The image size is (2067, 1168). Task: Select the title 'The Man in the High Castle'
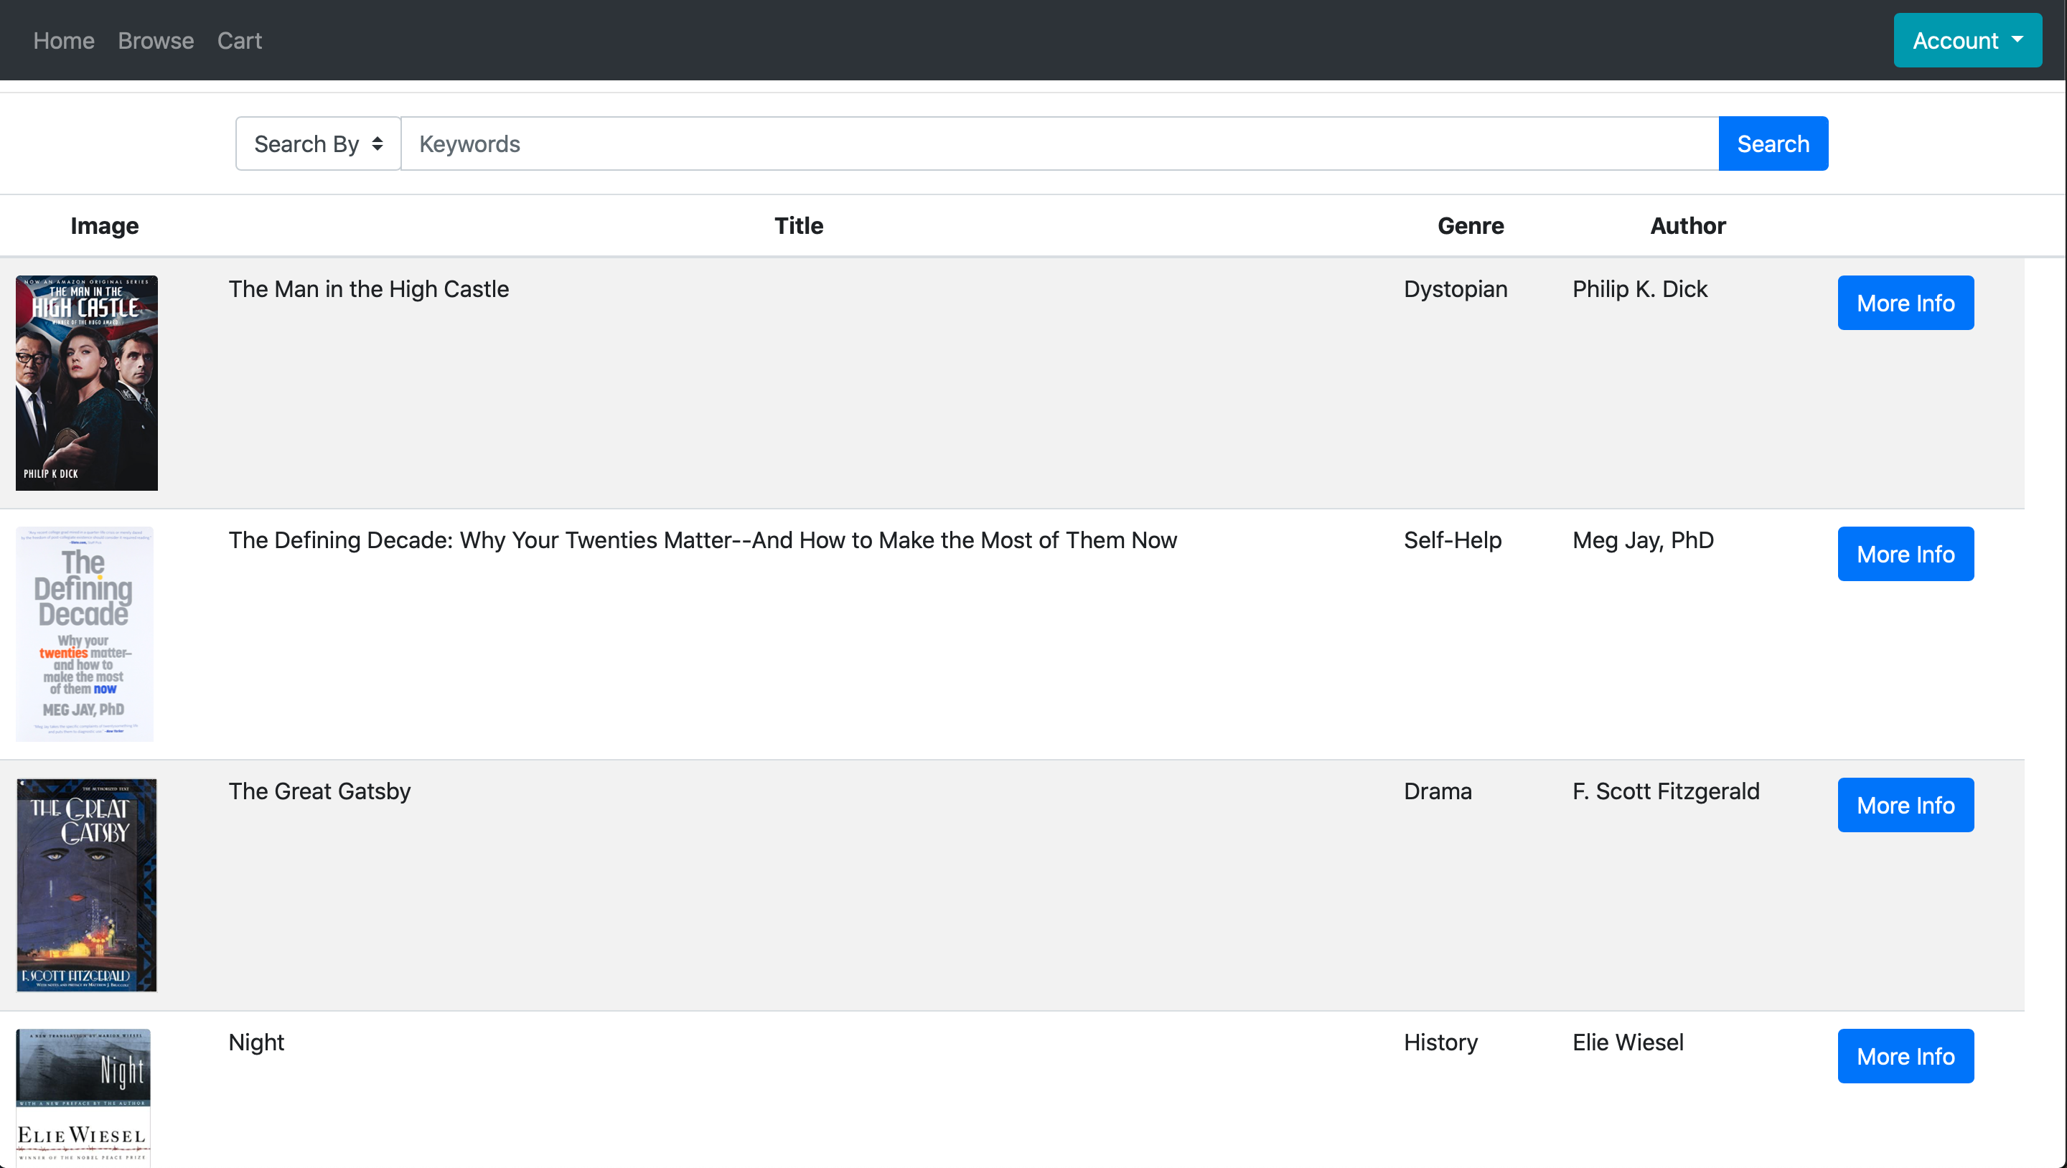coord(368,289)
